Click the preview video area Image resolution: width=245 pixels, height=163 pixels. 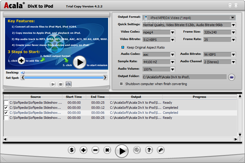pyautogui.click(x=56, y=44)
